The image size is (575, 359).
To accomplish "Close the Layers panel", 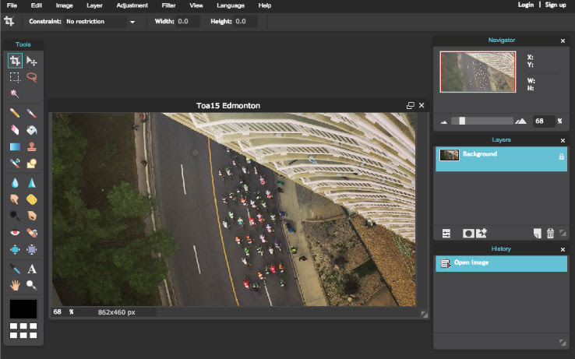I will (x=563, y=140).
